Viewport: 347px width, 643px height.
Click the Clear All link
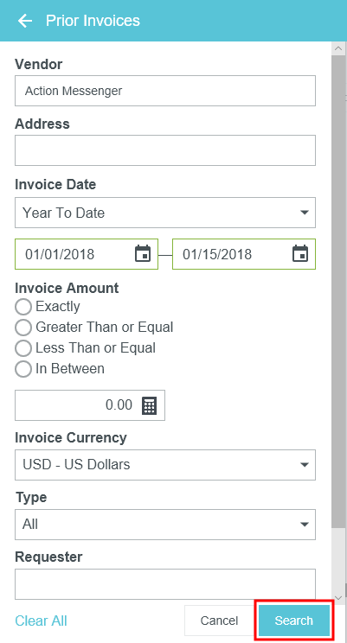click(x=41, y=621)
